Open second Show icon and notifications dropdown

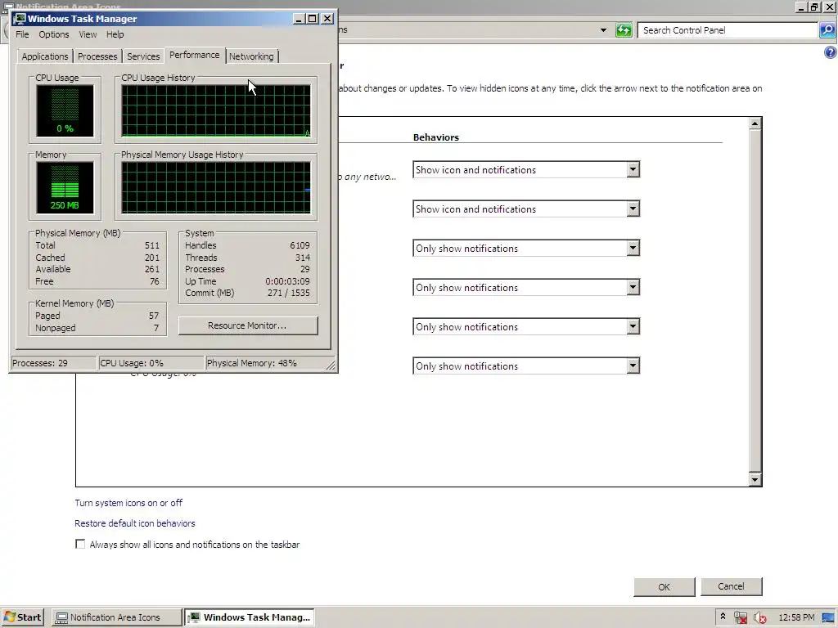pos(526,209)
